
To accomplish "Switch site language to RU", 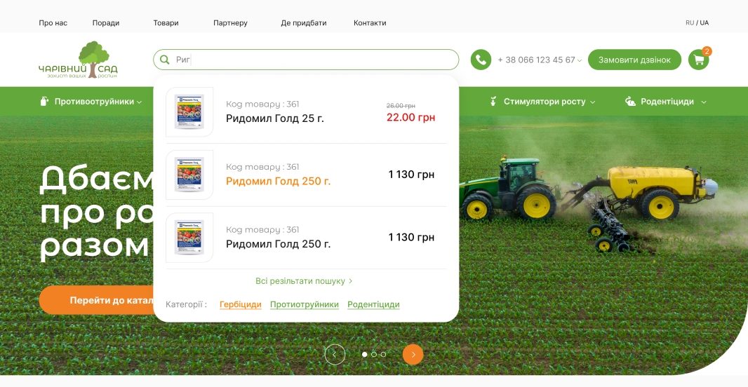I will pos(689,22).
